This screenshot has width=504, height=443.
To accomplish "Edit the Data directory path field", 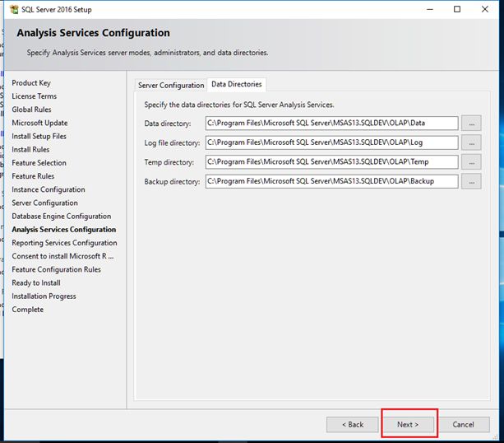I will coord(331,124).
